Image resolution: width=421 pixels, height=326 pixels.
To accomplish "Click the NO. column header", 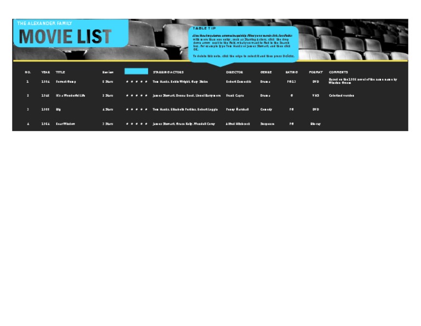I will click(x=27, y=72).
